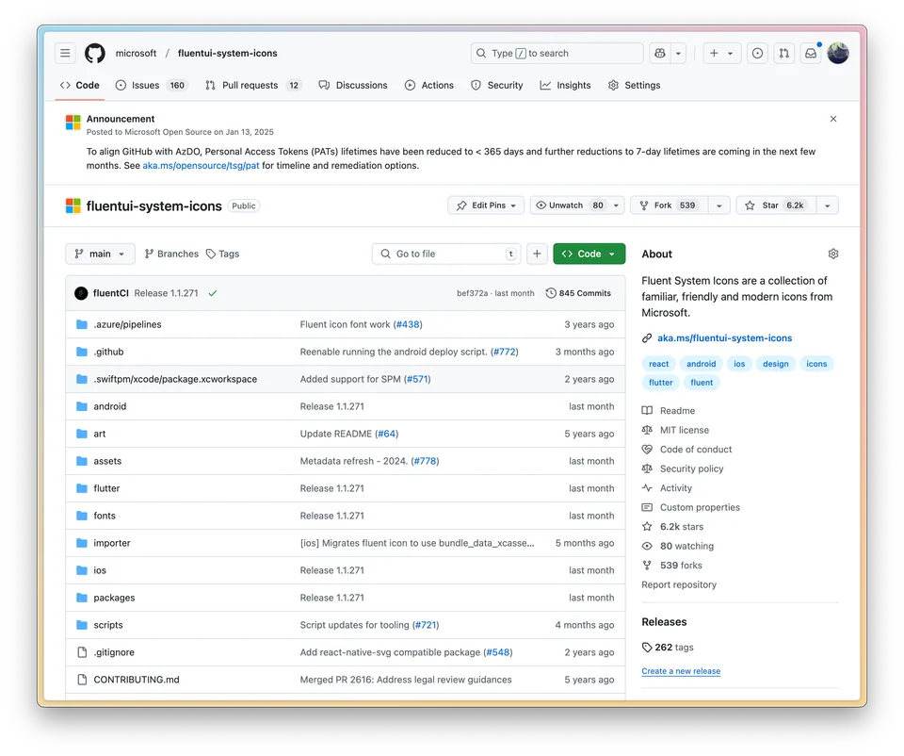
Task: Open the Edit Pins dropdown
Action: pyautogui.click(x=486, y=205)
